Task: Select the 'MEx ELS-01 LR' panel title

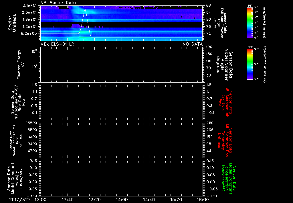Action: pos(57,44)
